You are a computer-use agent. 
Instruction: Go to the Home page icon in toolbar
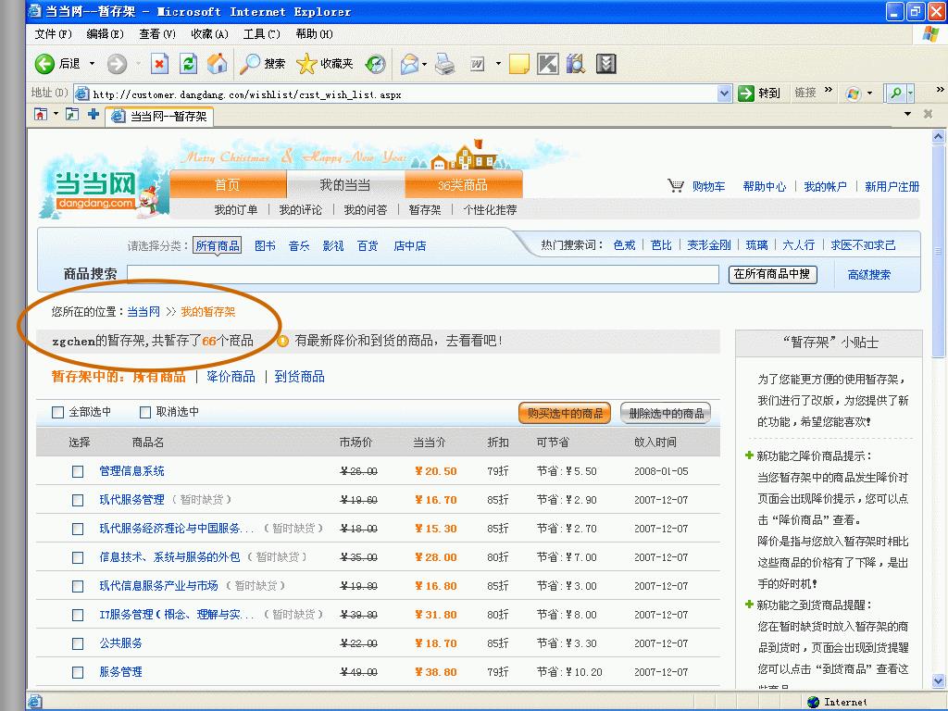217,64
